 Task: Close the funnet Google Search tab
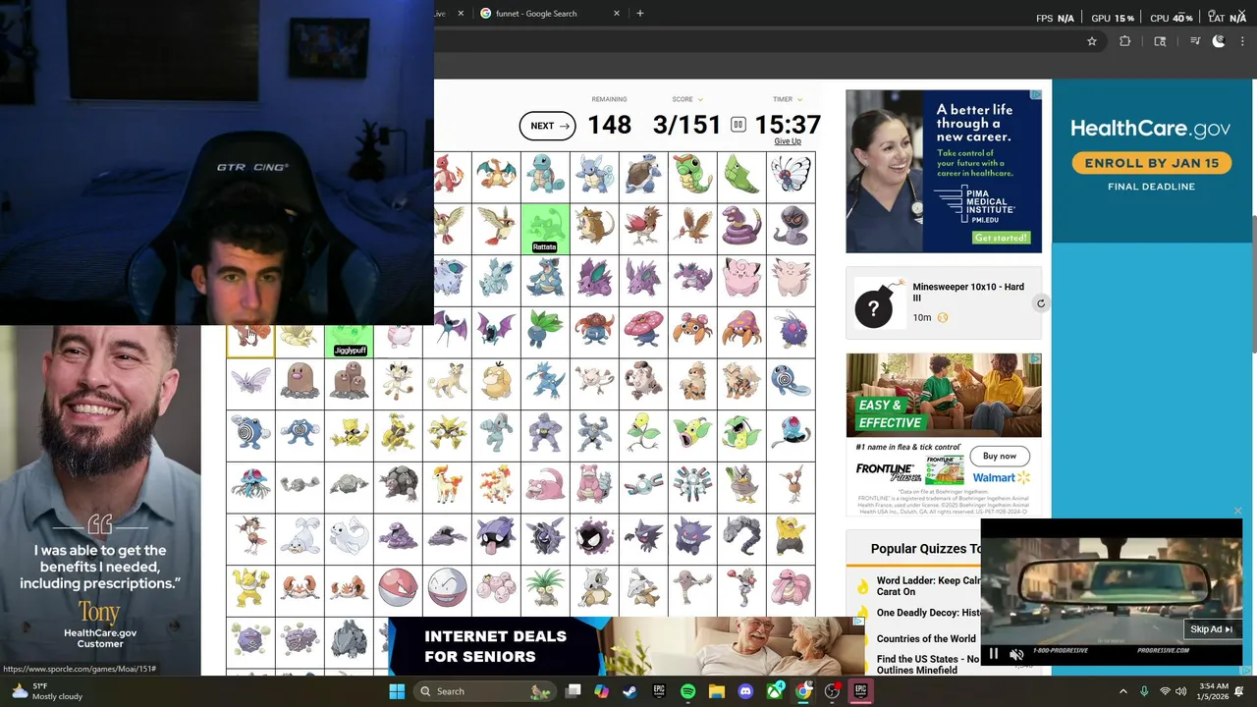617,14
